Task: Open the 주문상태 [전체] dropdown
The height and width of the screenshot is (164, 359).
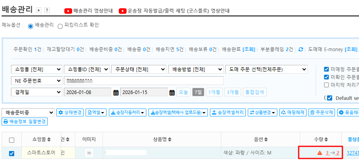Action: pyautogui.click(x=138, y=69)
